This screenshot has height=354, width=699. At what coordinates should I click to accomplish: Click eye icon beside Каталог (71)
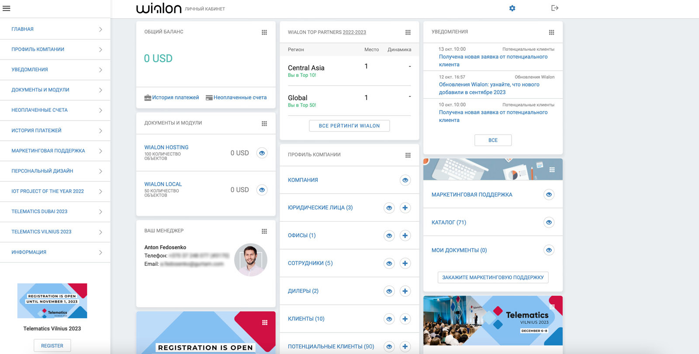[549, 222]
